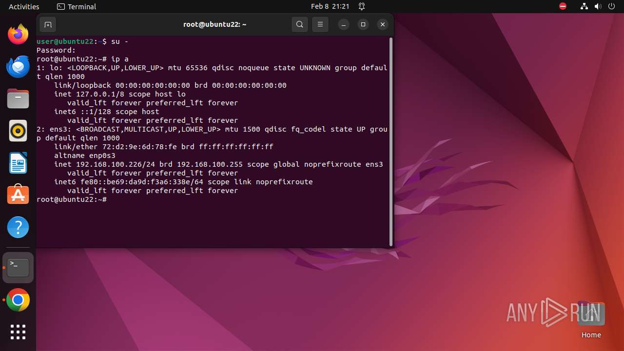Open a new terminal tab

47,24
